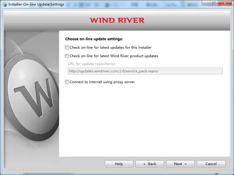Click the 'URL for update repositories' label
Screen dimensions: 234x175
point(92,64)
